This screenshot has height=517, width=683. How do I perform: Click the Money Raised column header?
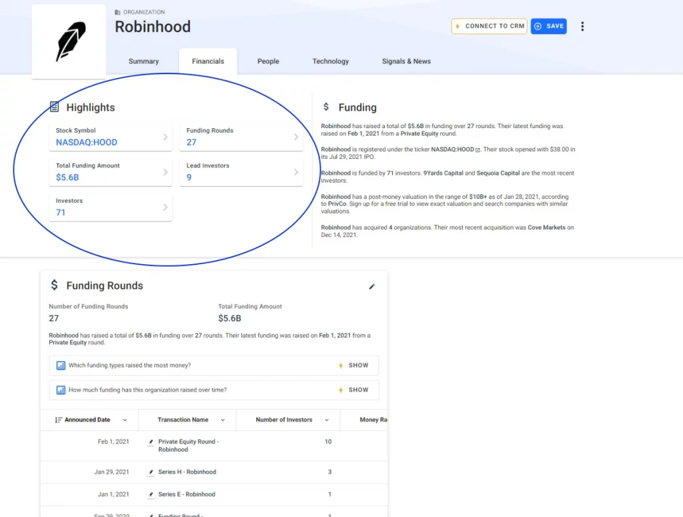pos(374,420)
